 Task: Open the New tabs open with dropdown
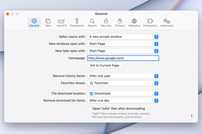[x=123, y=51]
